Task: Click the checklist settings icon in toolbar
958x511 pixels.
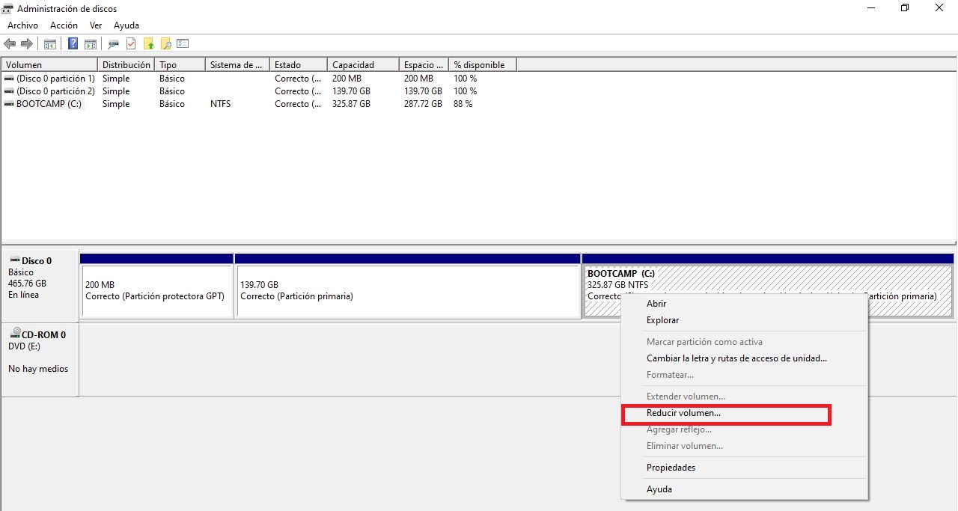Action: (x=183, y=44)
